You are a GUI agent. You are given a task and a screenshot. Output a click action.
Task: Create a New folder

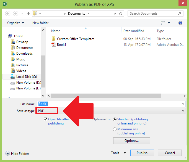click(x=40, y=23)
